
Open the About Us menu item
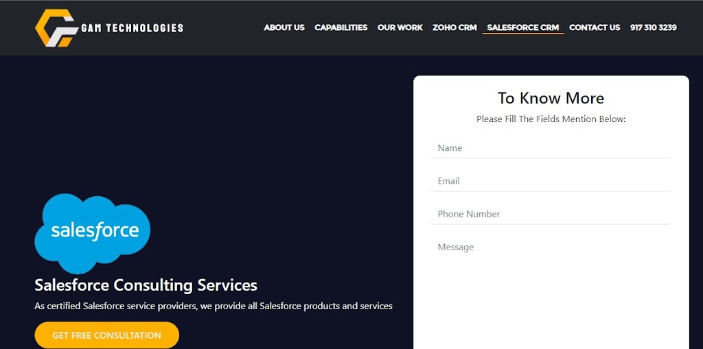pyautogui.click(x=284, y=28)
